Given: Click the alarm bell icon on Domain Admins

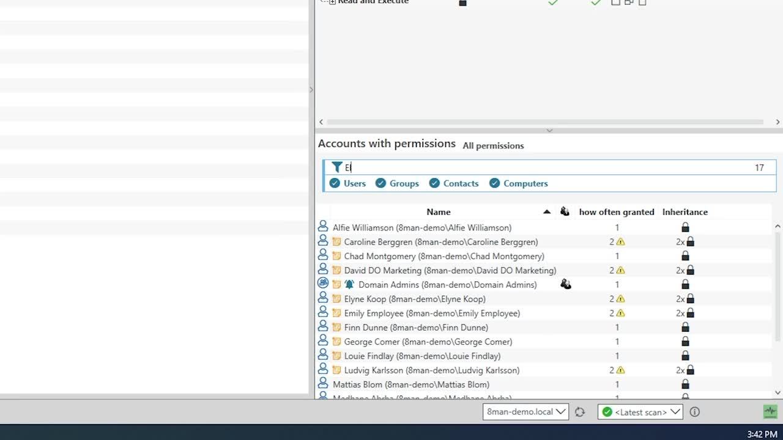Looking at the screenshot, I should click(x=349, y=285).
